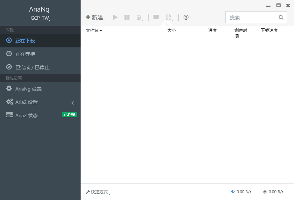Viewport: 294px width, 200px height.
Task: Open the help question mark icon
Action: [x=186, y=17]
